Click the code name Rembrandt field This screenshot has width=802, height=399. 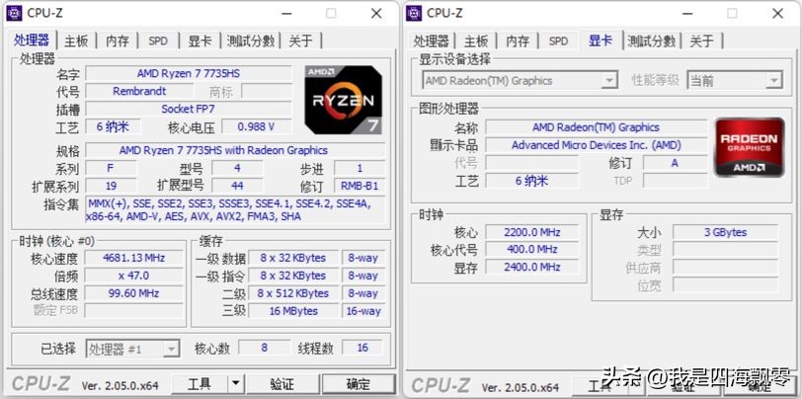[x=139, y=92]
